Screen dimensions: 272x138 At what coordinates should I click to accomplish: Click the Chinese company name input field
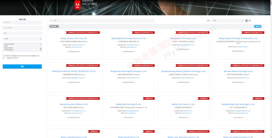(x=22, y=28)
